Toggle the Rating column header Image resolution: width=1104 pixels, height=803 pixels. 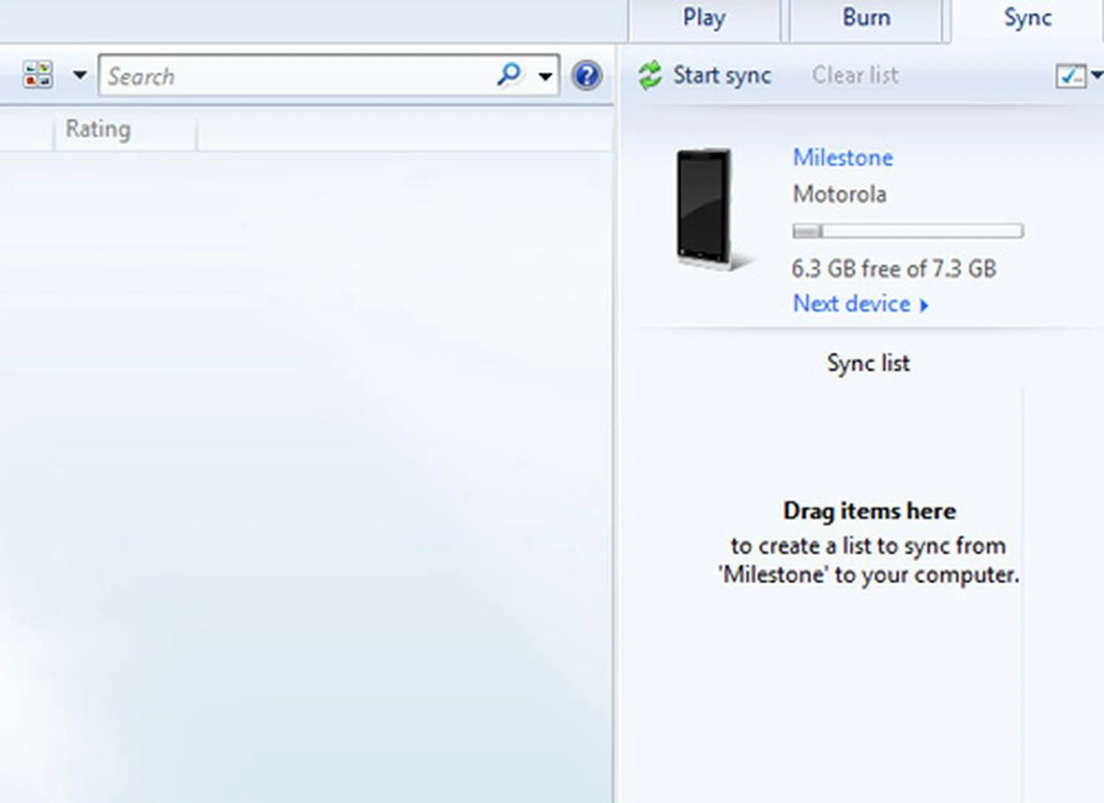tap(98, 129)
